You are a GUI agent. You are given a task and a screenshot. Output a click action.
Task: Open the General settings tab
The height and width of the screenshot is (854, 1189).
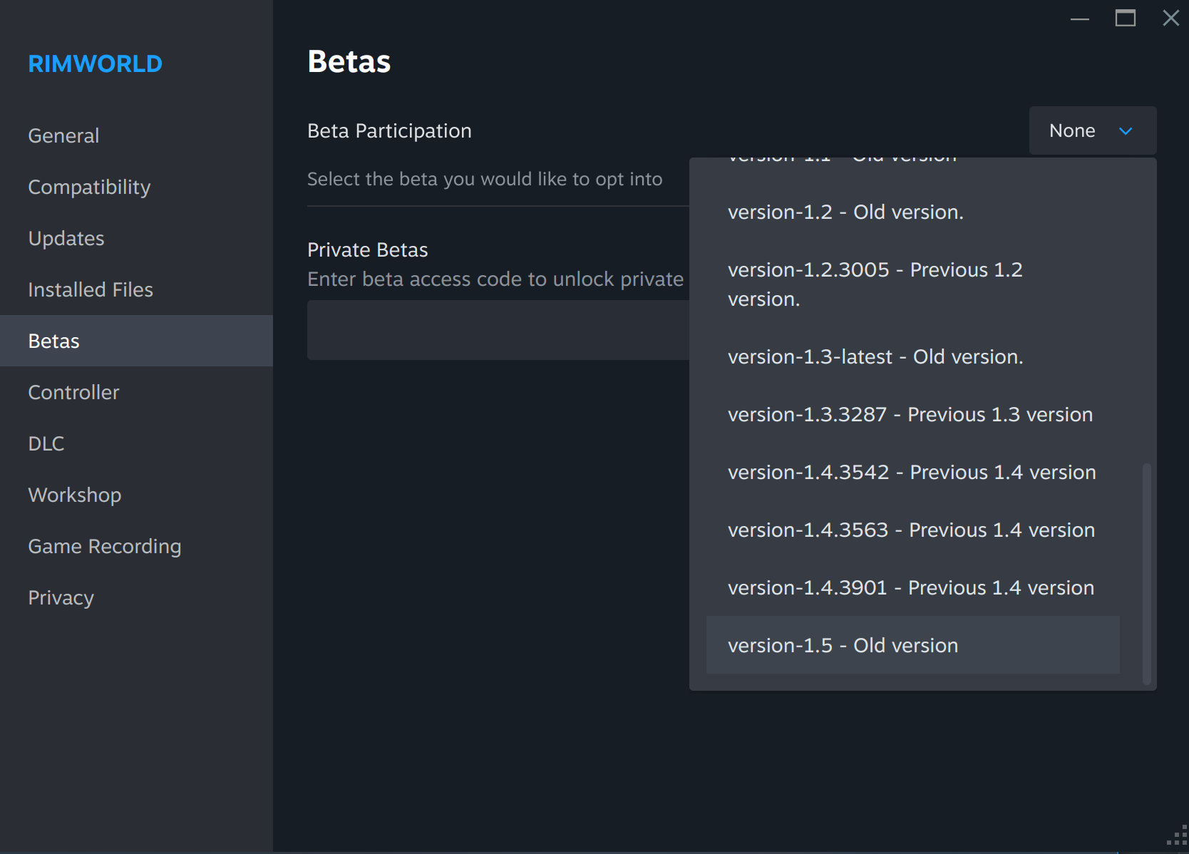[136, 135]
